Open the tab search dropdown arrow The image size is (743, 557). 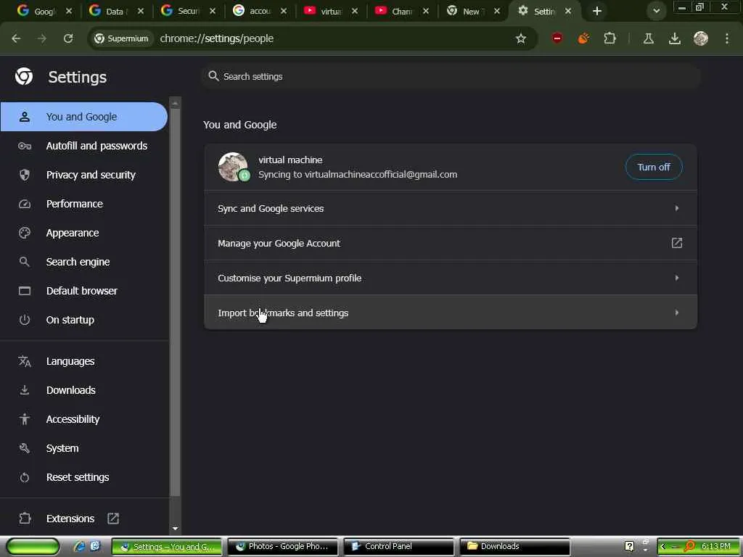656,11
